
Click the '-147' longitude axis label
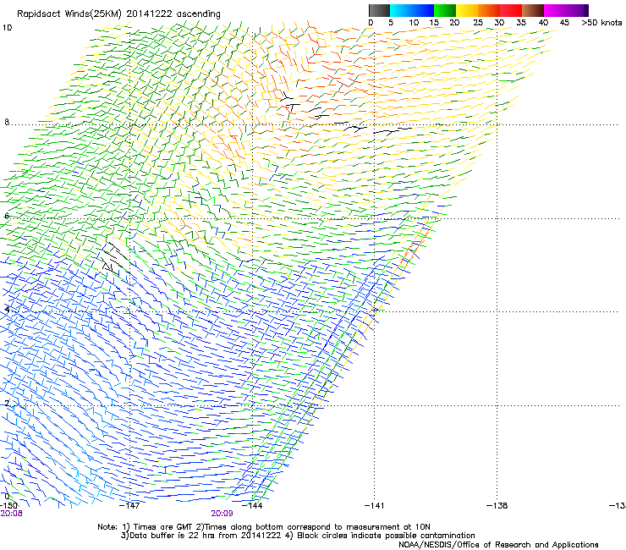129,506
